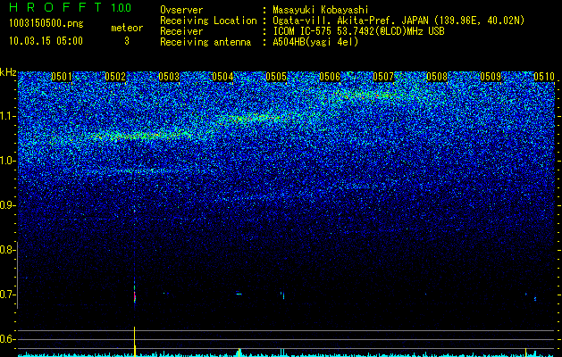Click the 'Receiver' field label

(181, 31)
